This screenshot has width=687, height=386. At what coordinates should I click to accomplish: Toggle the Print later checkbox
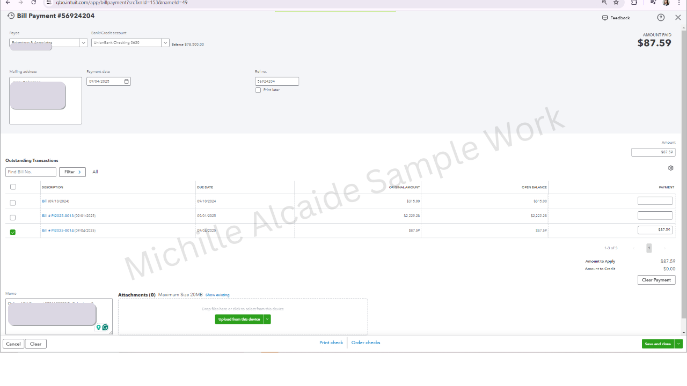pos(258,90)
